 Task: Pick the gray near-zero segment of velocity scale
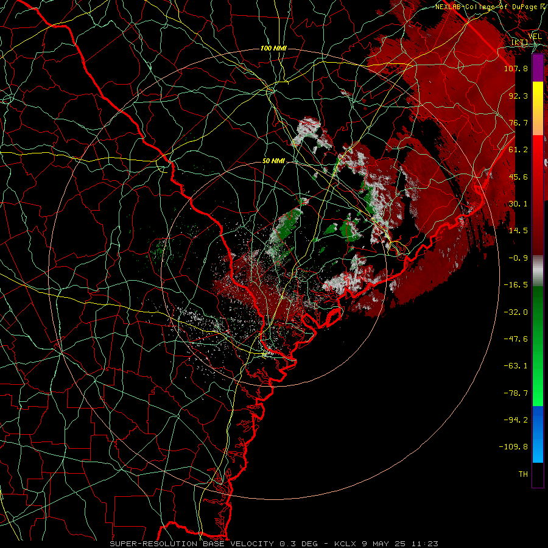(x=538, y=270)
